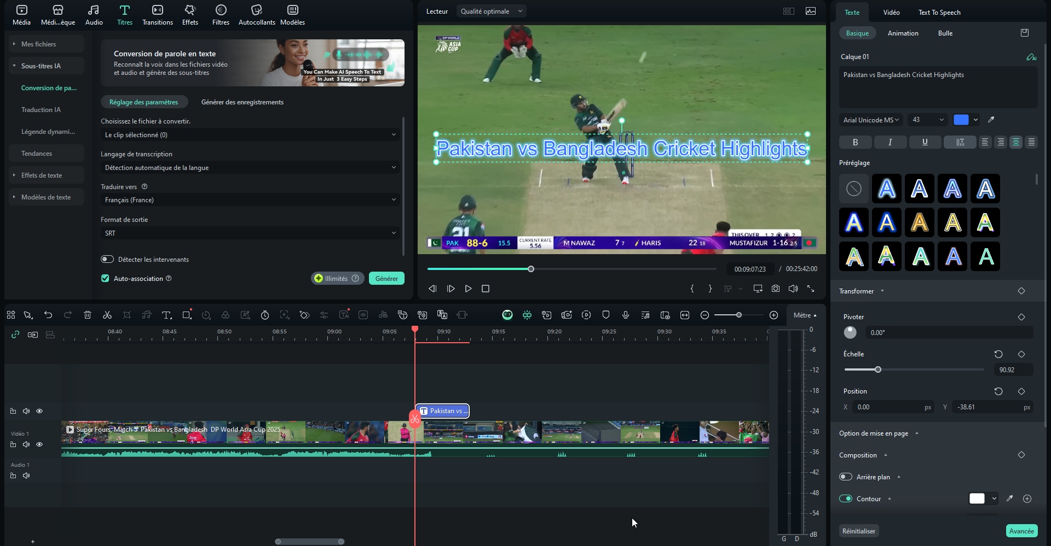This screenshot has width=1051, height=546.
Task: Select the scissors split tool
Action: pos(107,315)
